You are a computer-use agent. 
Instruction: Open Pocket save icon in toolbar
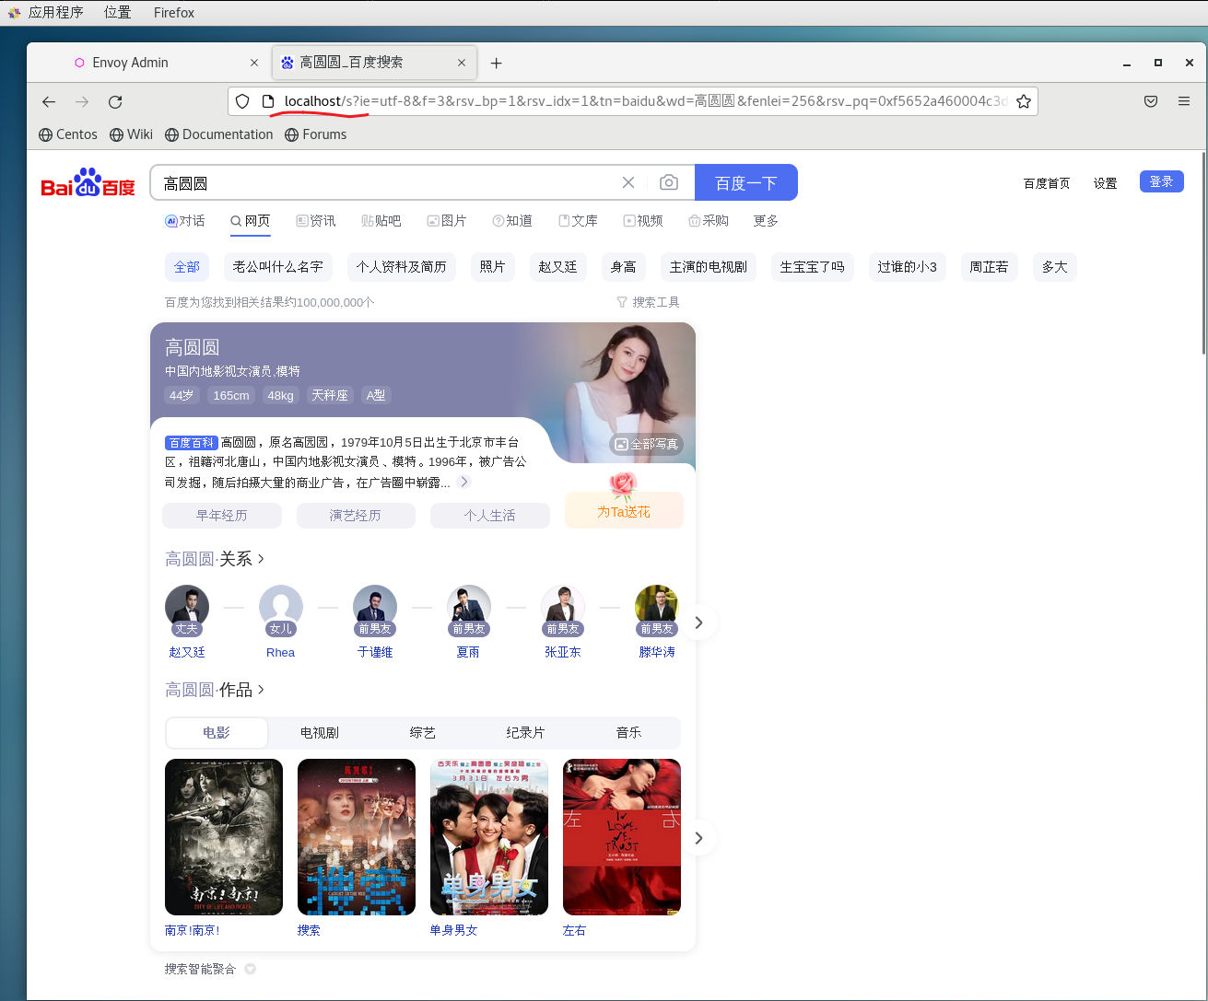click(x=1151, y=101)
